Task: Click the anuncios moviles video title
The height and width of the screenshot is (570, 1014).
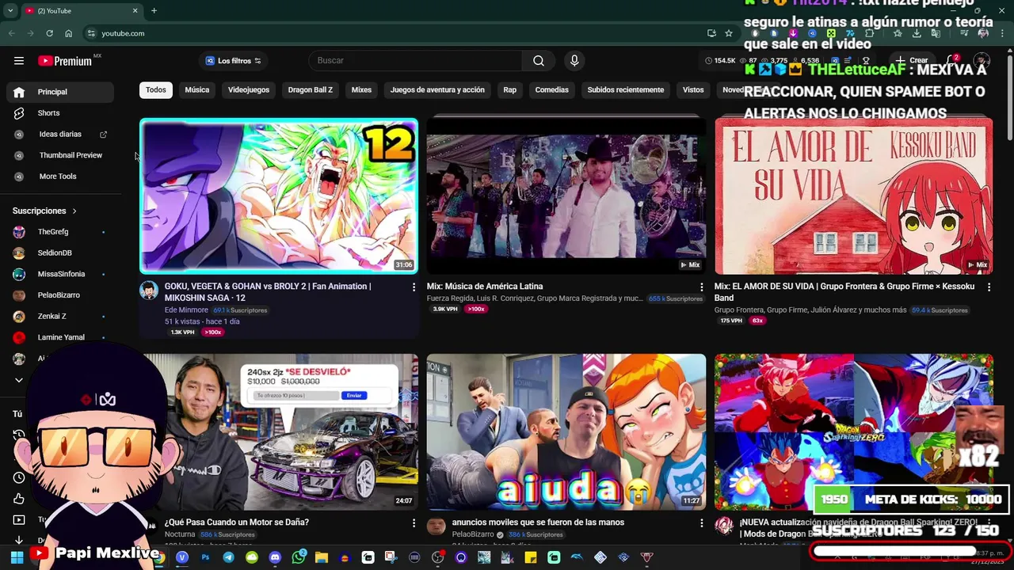Action: 538,522
